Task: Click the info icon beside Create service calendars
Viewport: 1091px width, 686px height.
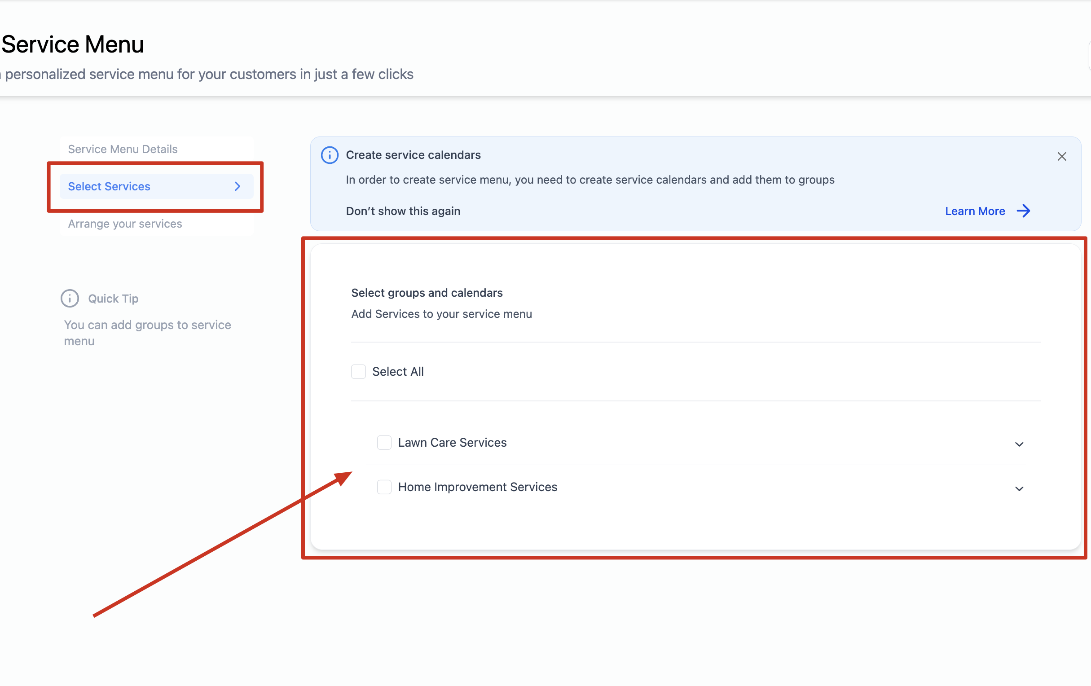Action: click(330, 155)
